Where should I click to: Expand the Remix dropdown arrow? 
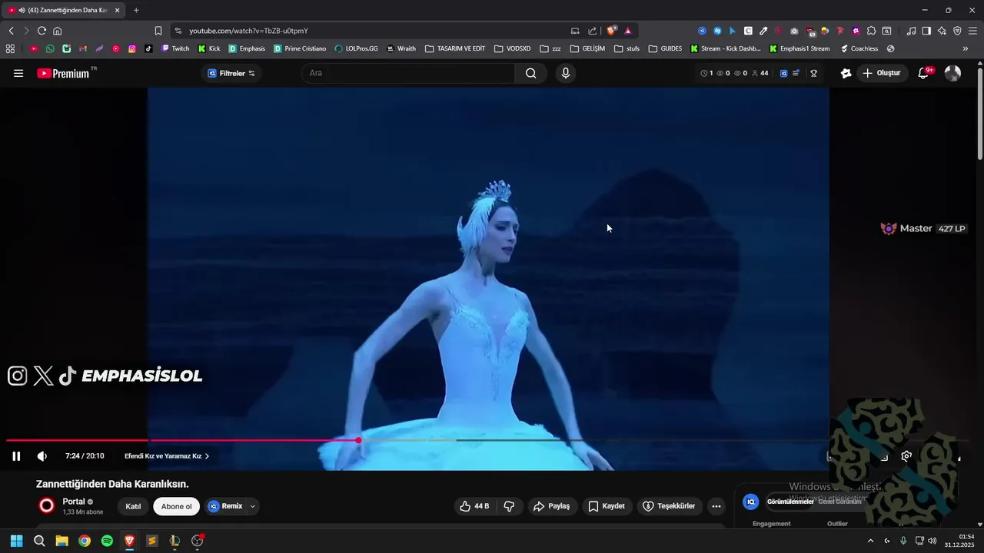click(x=252, y=506)
